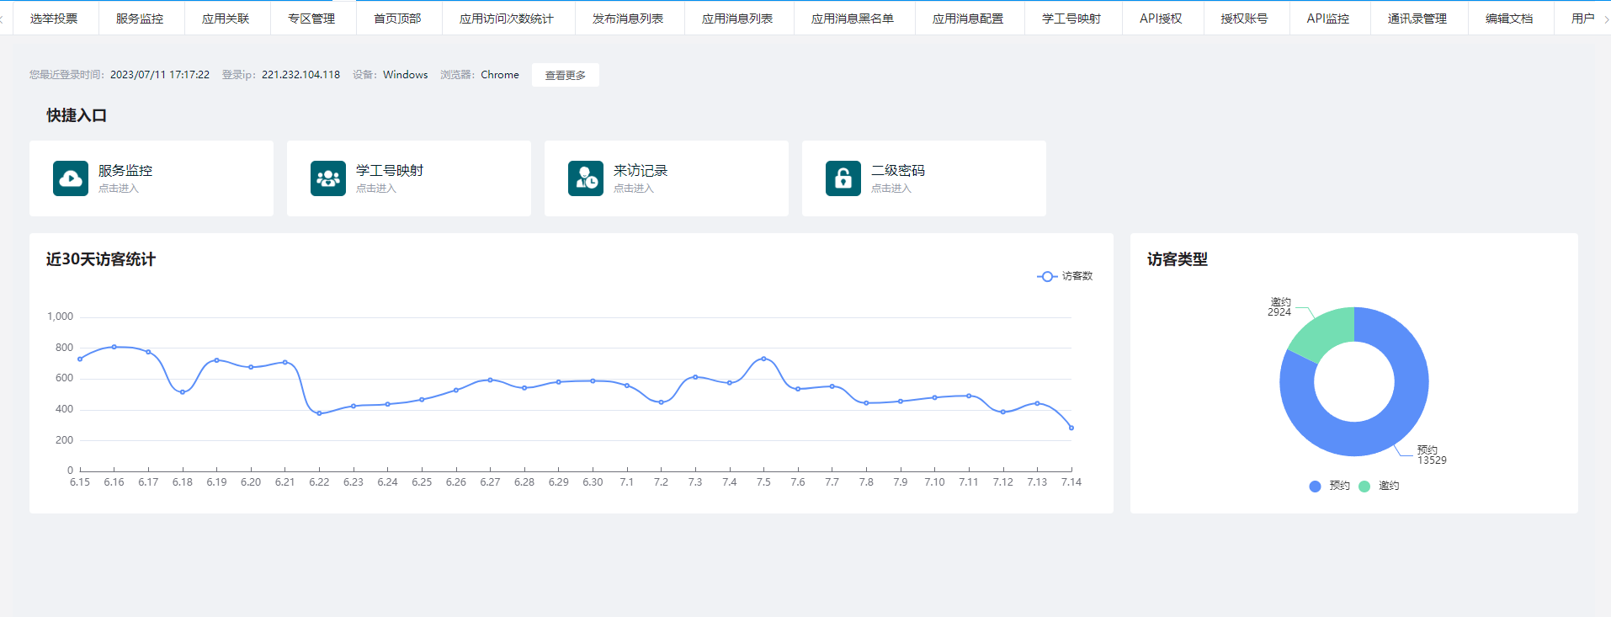Image resolution: width=1611 pixels, height=617 pixels.
Task: Toggle the 邀约 legend item in pie chart
Action: pyautogui.click(x=1379, y=486)
